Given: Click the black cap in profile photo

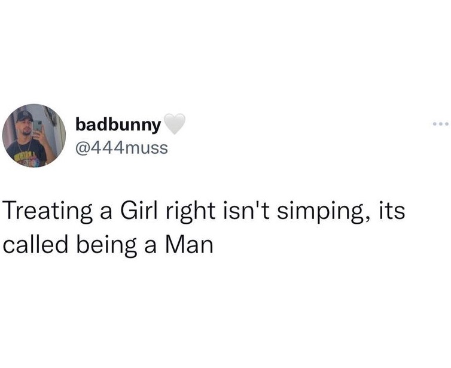Looking at the screenshot, I should pyautogui.click(x=25, y=115).
